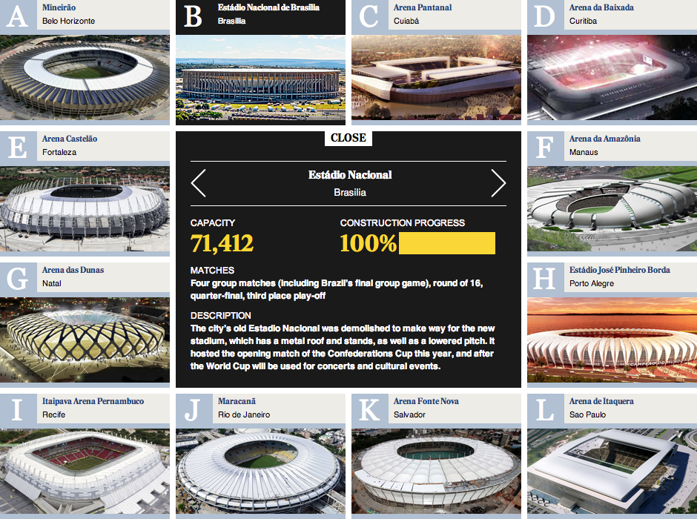Go to previous stadium using left arrow
Image resolution: width=697 pixels, height=519 pixels.
199,183
